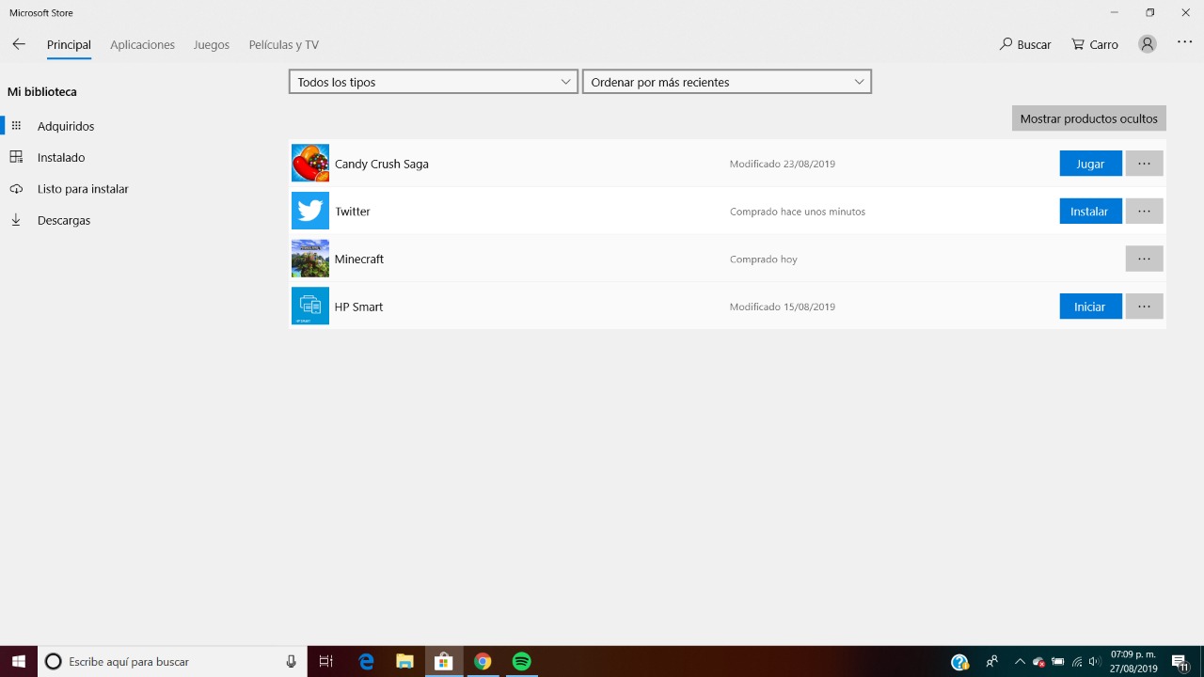Viewport: 1204px width, 677px height.
Task: Switch to the Principal tab
Action: (x=69, y=44)
